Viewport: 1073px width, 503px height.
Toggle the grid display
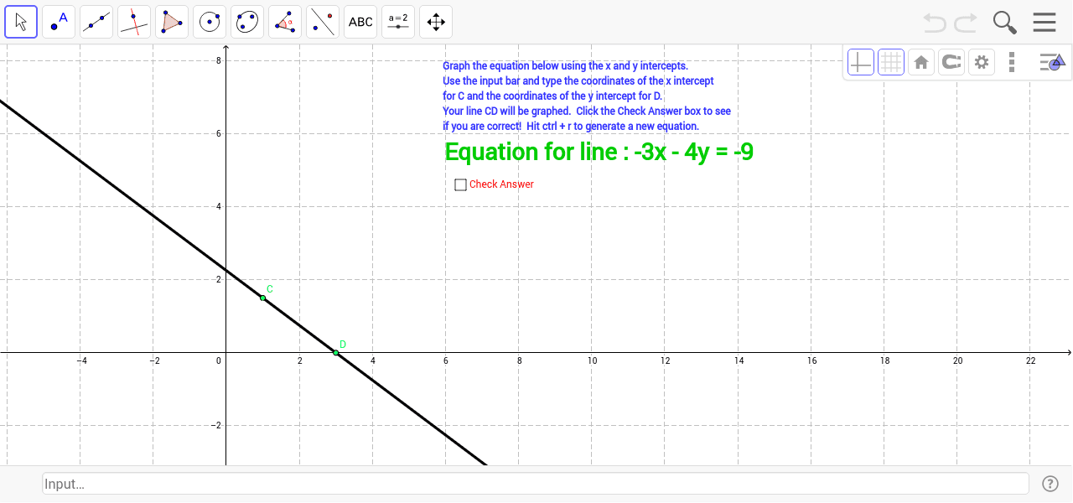890,61
